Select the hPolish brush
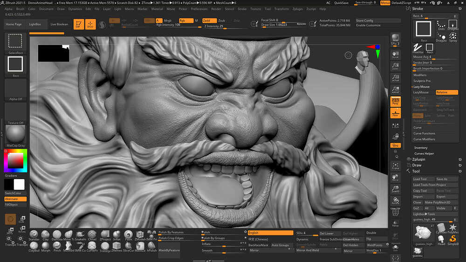 click(151, 247)
